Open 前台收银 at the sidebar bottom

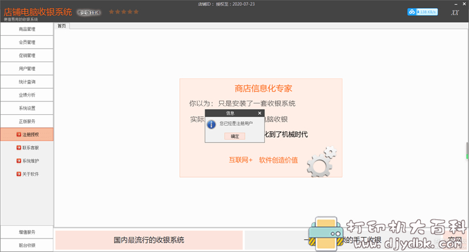27,245
